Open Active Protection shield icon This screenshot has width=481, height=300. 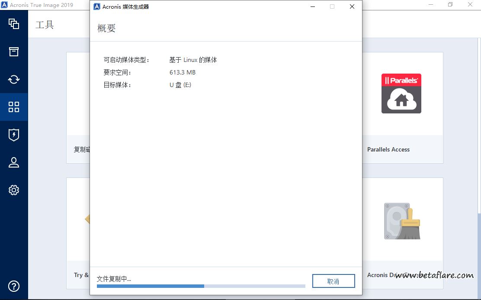pyautogui.click(x=14, y=135)
